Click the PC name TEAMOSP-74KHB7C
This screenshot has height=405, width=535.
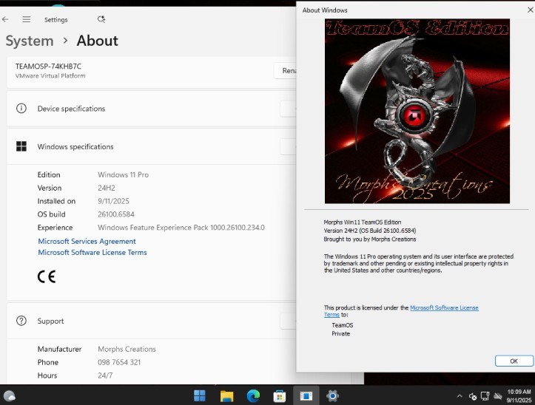[x=48, y=66]
